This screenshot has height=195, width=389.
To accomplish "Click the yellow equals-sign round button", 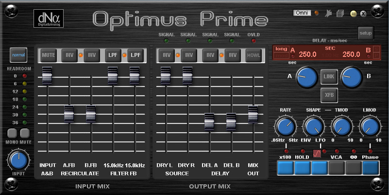I will click(354, 14).
